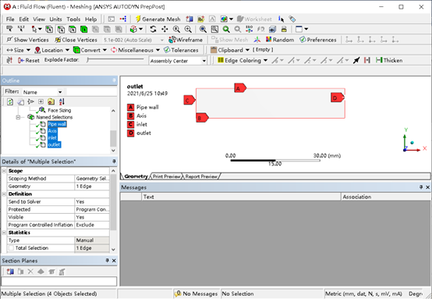Select the Axis named selection

tap(52, 131)
